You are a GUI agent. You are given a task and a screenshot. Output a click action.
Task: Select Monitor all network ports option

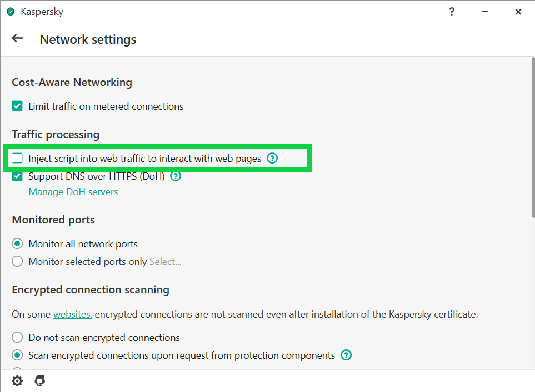point(18,244)
